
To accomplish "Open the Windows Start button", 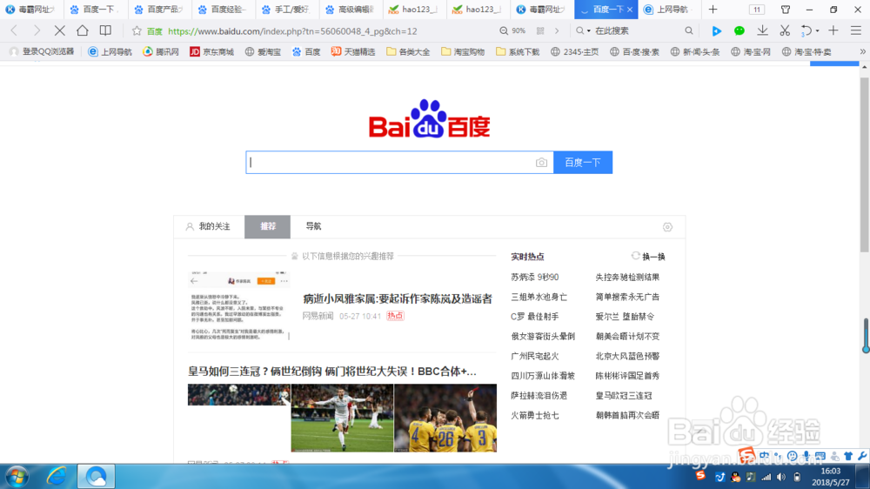I will click(x=17, y=476).
